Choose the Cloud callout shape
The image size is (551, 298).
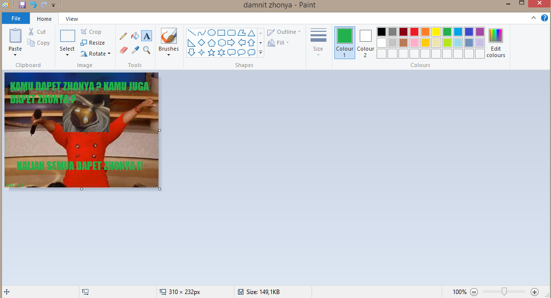coord(251,53)
